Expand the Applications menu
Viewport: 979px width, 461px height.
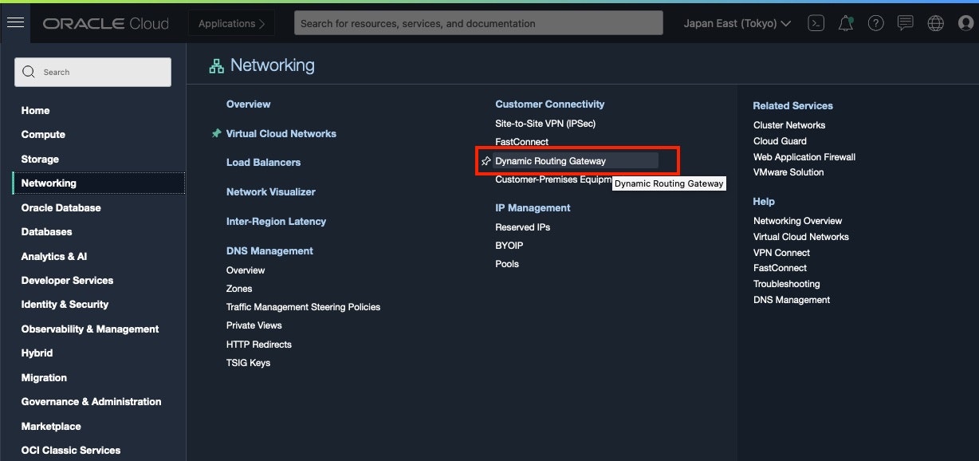coord(231,24)
